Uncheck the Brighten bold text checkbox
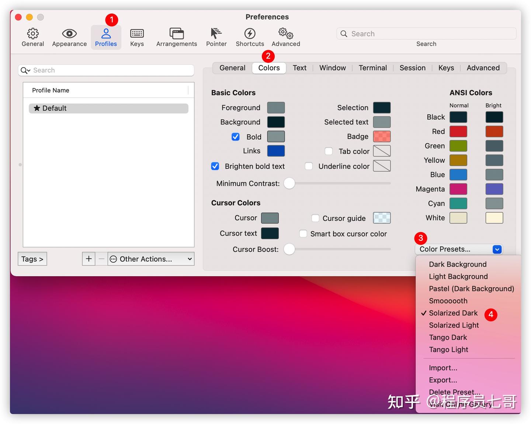 (215, 166)
